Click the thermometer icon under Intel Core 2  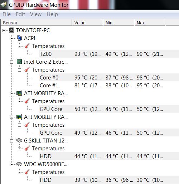[27, 70]
